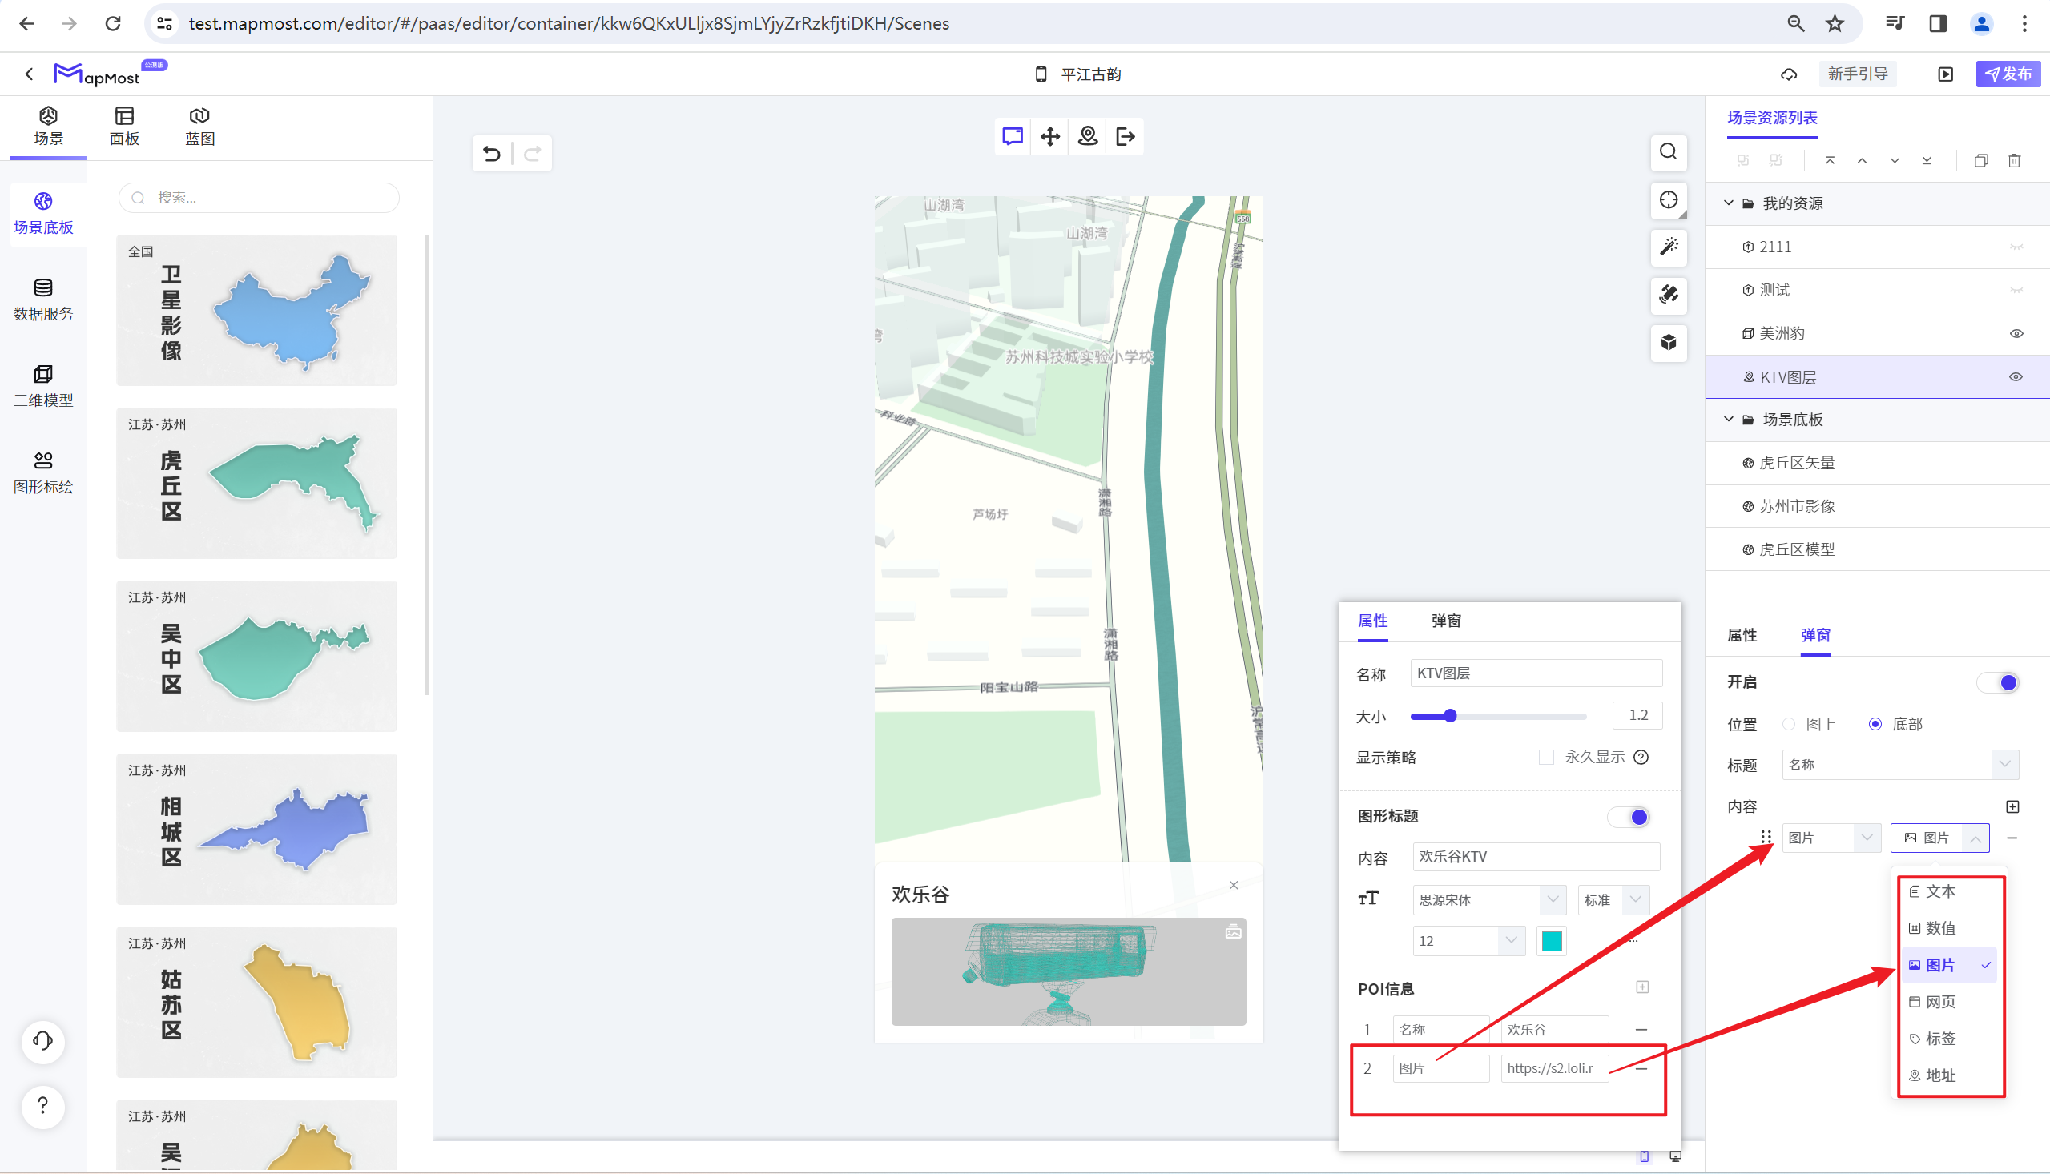Image resolution: width=2050 pixels, height=1174 pixels.
Task: Move resource up one level
Action: tap(1862, 160)
